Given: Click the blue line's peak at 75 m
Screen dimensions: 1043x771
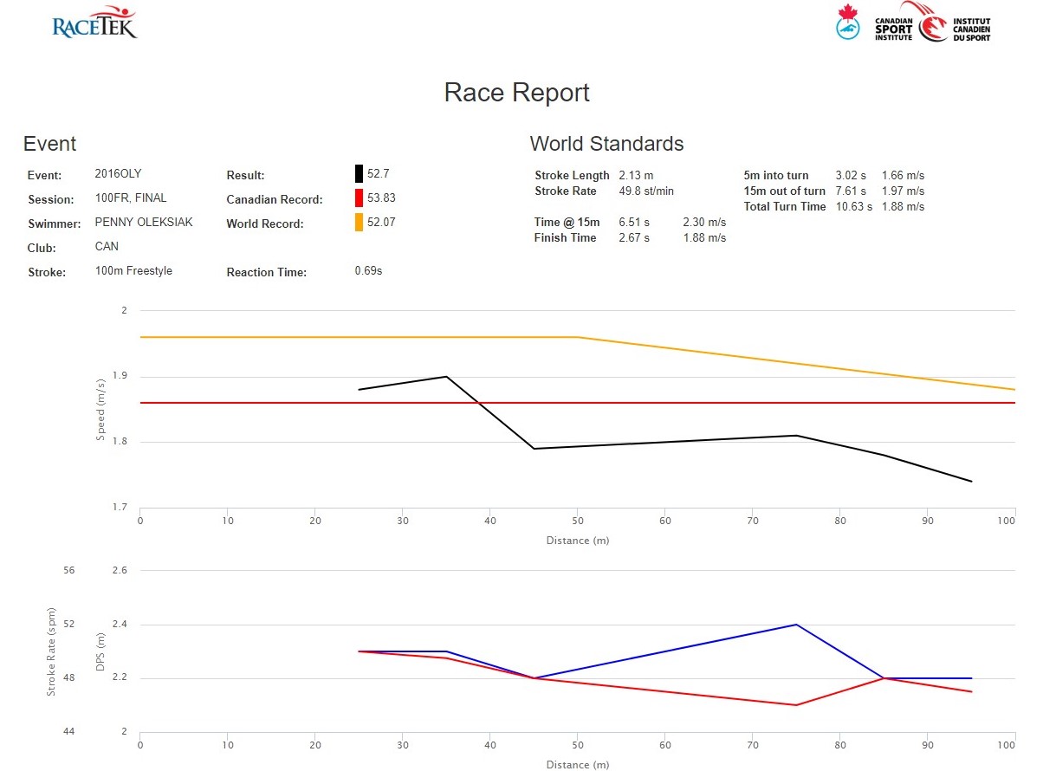Looking at the screenshot, I should pyautogui.click(x=796, y=625).
